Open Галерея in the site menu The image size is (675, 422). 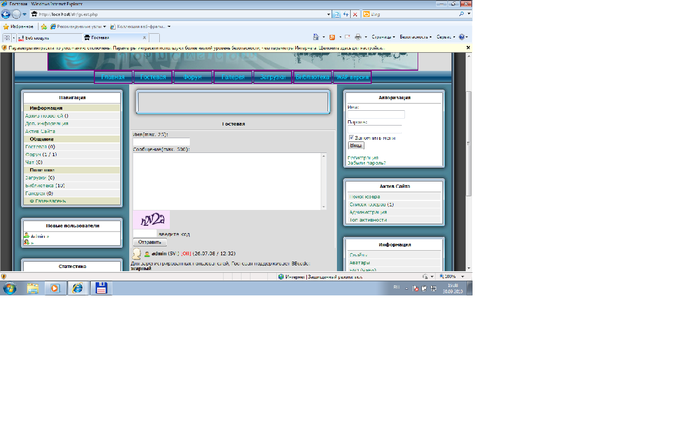pyautogui.click(x=233, y=77)
